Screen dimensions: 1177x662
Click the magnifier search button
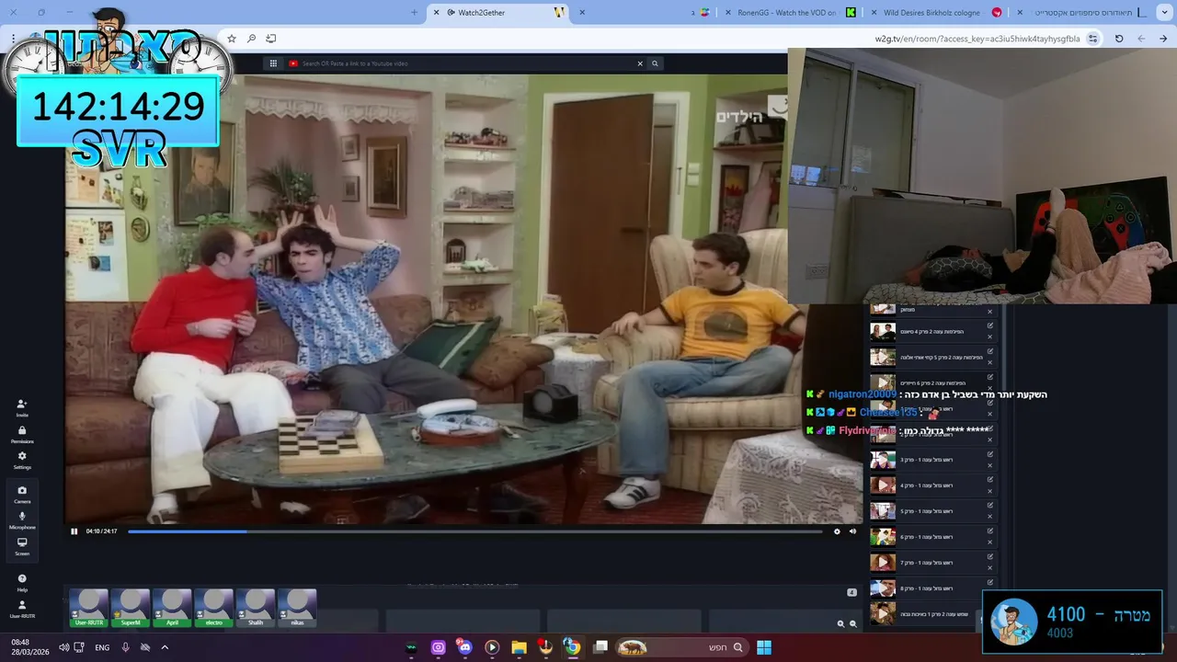click(x=655, y=63)
